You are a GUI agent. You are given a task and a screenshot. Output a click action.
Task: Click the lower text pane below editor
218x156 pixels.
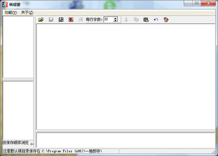[125, 140]
